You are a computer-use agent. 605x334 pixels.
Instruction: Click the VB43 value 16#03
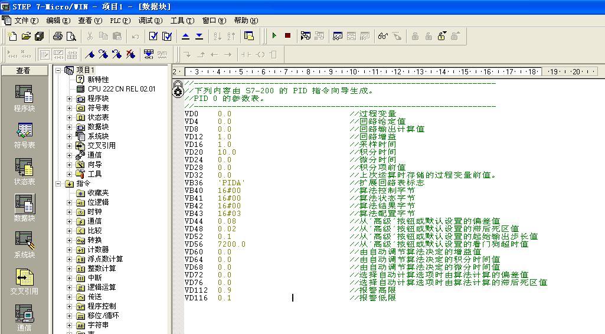[x=229, y=213]
